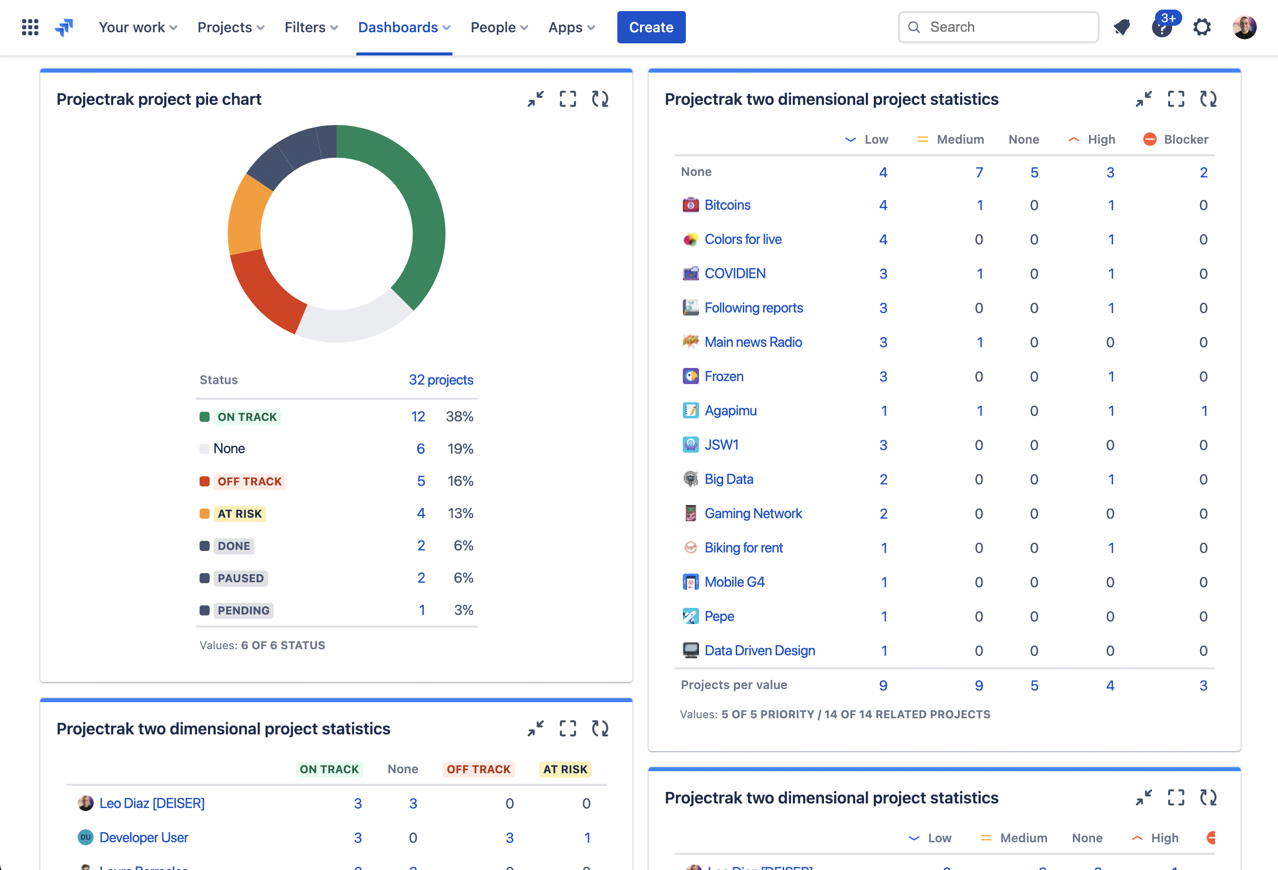Click the Create button
This screenshot has height=870, width=1278.
(x=651, y=27)
